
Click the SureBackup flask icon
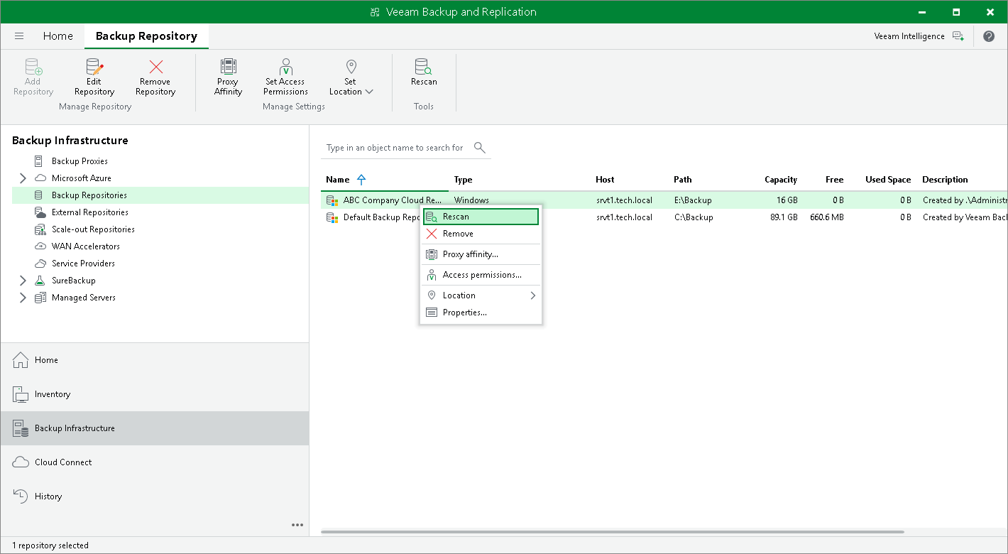point(40,281)
